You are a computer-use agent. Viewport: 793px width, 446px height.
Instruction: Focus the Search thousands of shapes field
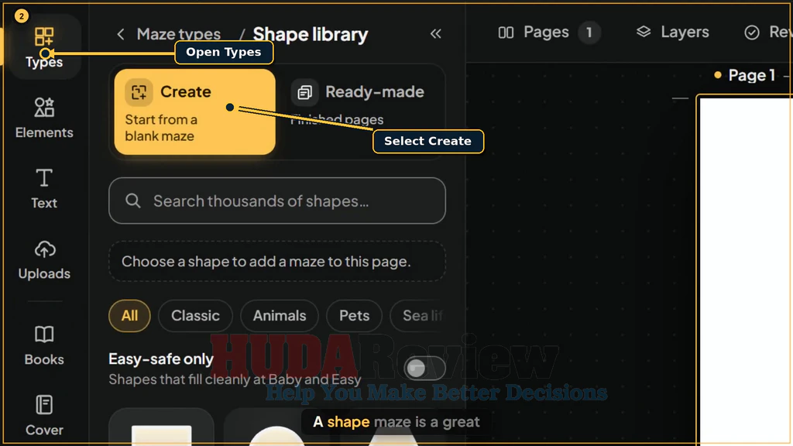coord(277,201)
